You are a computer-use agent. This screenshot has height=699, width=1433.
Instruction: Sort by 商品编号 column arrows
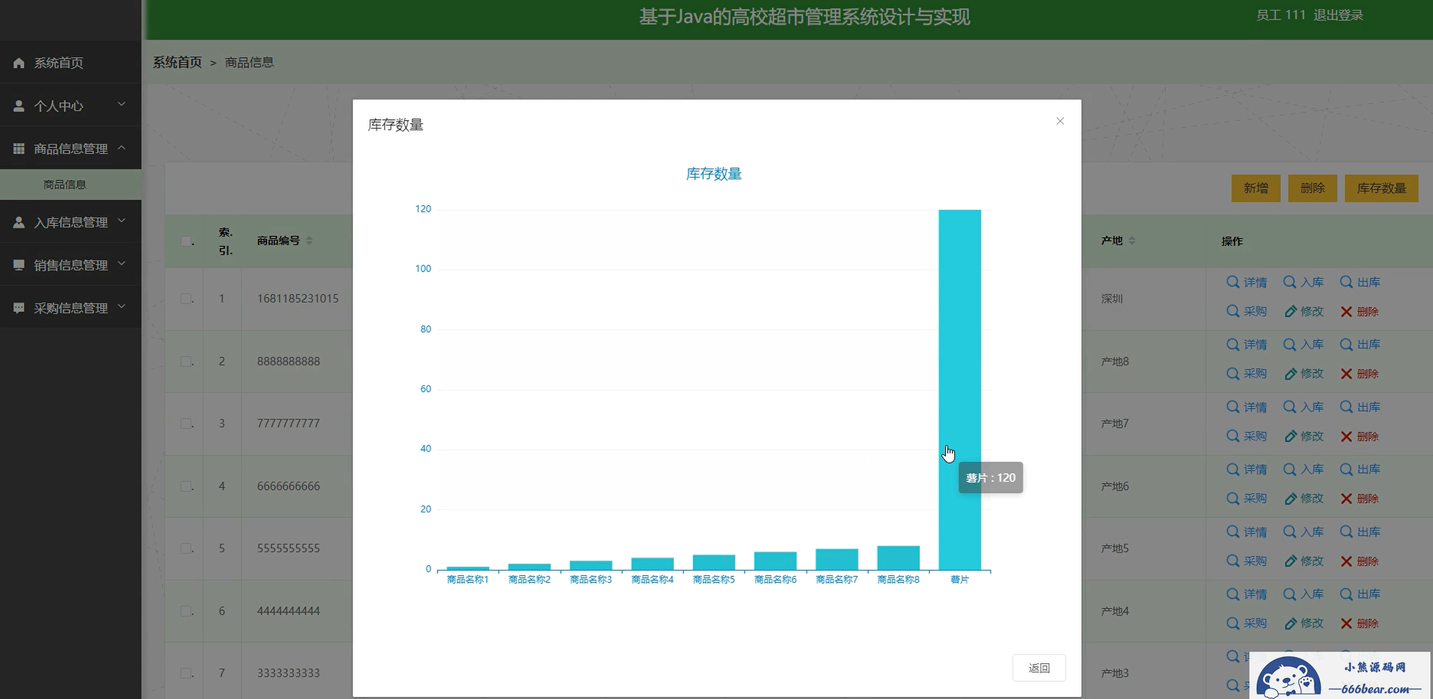309,241
